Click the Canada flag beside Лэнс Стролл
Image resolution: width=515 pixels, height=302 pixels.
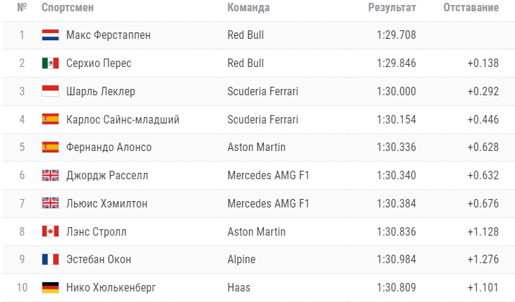(50, 231)
